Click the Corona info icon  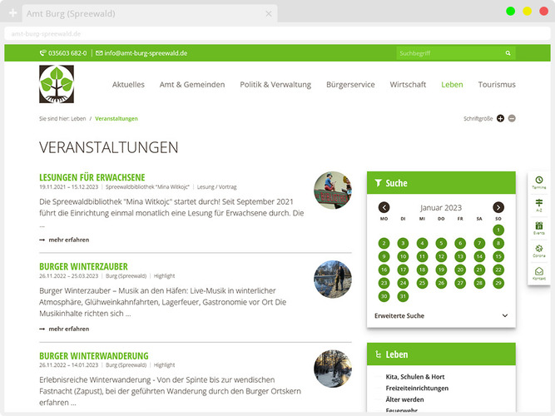tap(538, 249)
